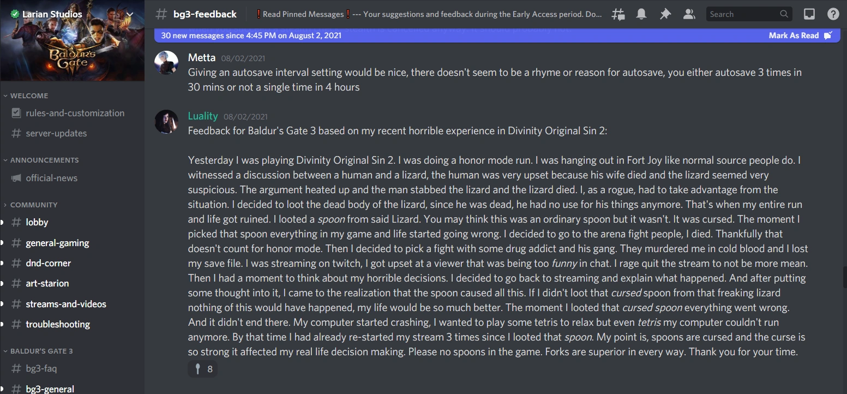Viewport: 847px width, 394px height.
Task: Show pinned messages with the pin icon
Action: point(665,14)
